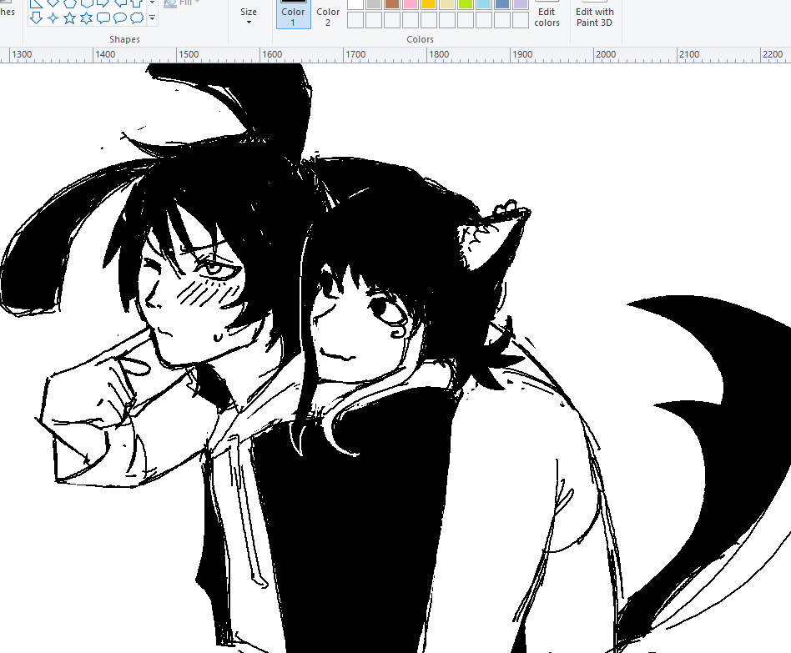Pick the light gray color swatch
Image resolution: width=791 pixels, height=653 pixels.
point(374,3)
